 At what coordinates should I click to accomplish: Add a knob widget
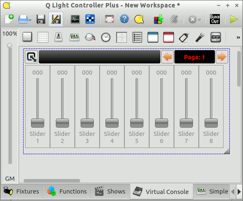(90, 37)
